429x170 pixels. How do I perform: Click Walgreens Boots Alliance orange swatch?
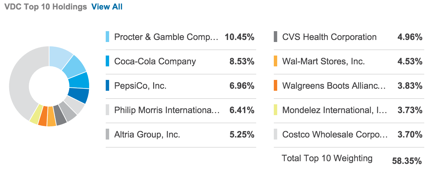click(275, 86)
